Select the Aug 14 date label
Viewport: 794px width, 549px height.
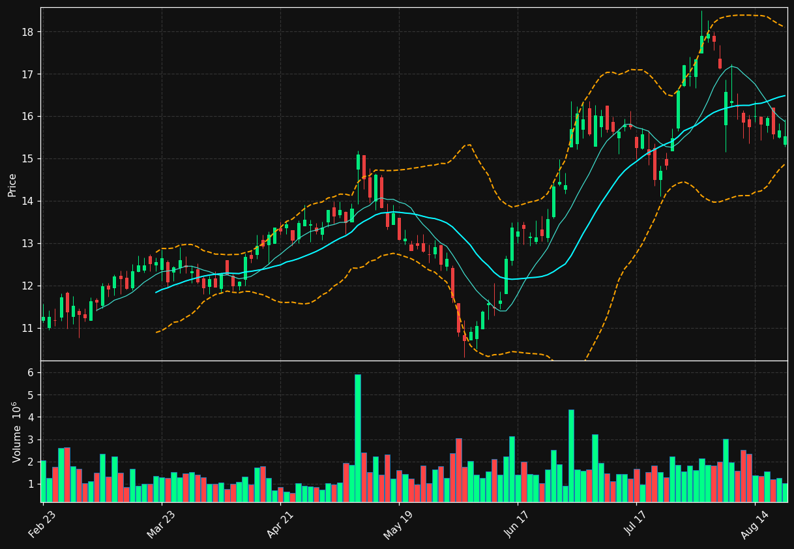pos(755,525)
